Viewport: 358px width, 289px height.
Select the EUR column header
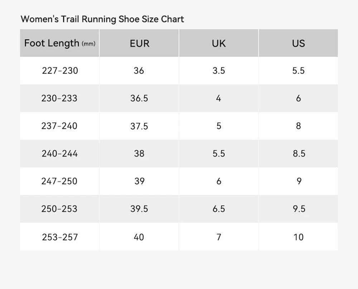click(139, 43)
